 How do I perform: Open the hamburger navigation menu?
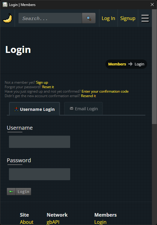point(145,18)
